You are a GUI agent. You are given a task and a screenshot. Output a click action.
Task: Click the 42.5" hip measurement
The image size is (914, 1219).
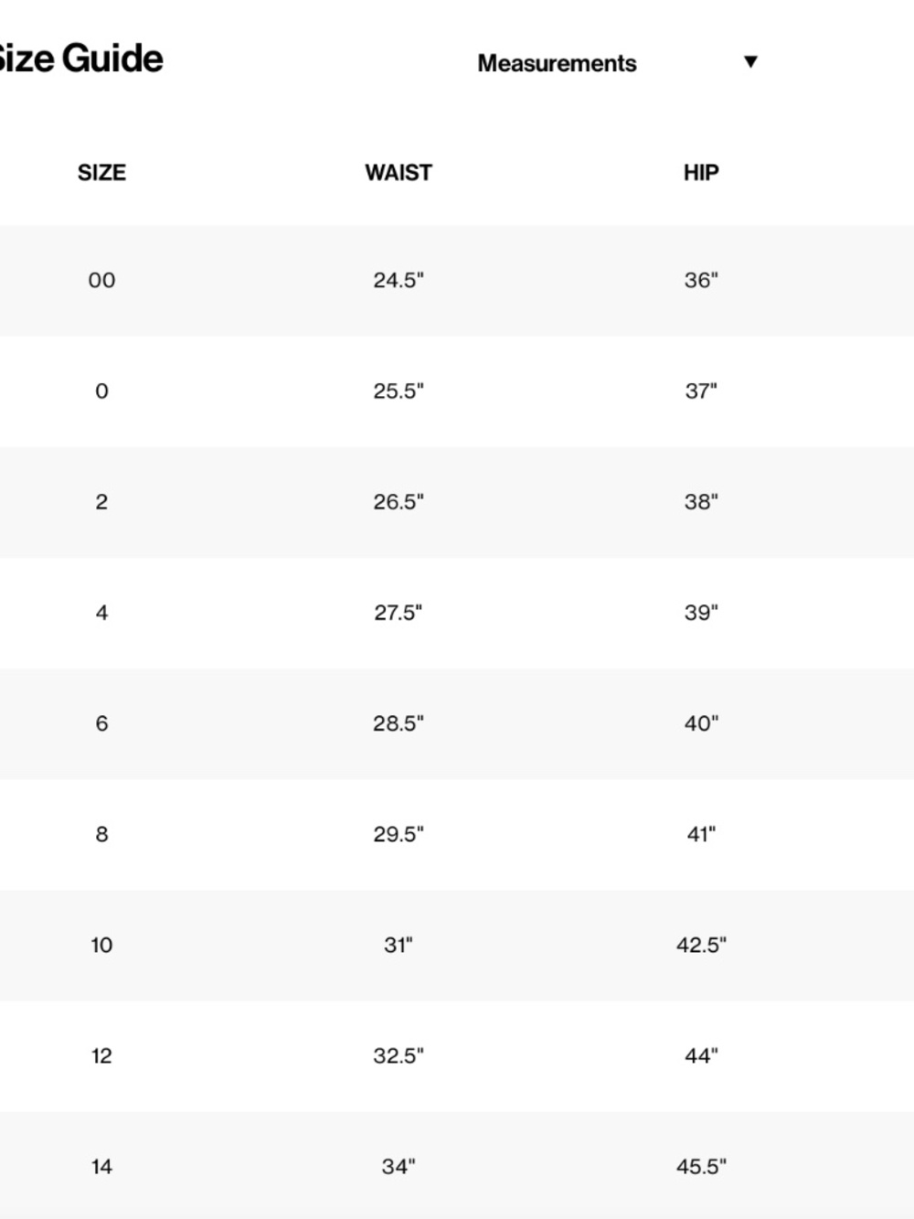701,945
